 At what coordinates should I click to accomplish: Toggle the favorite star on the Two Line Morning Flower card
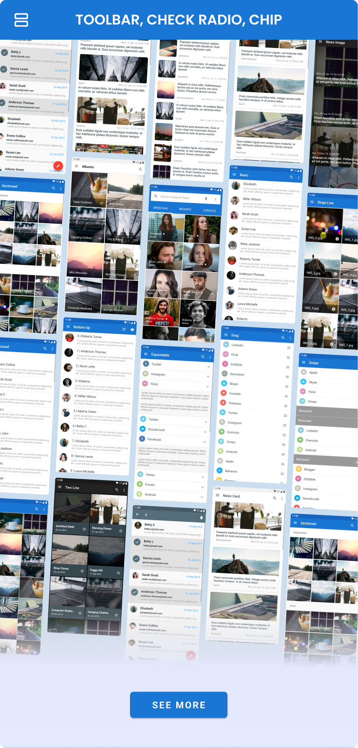[x=120, y=531]
